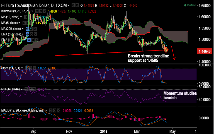Screen dimensions: 214x135
Task: Hide the Stoch indicator with eye icon
Action: click(27, 68)
